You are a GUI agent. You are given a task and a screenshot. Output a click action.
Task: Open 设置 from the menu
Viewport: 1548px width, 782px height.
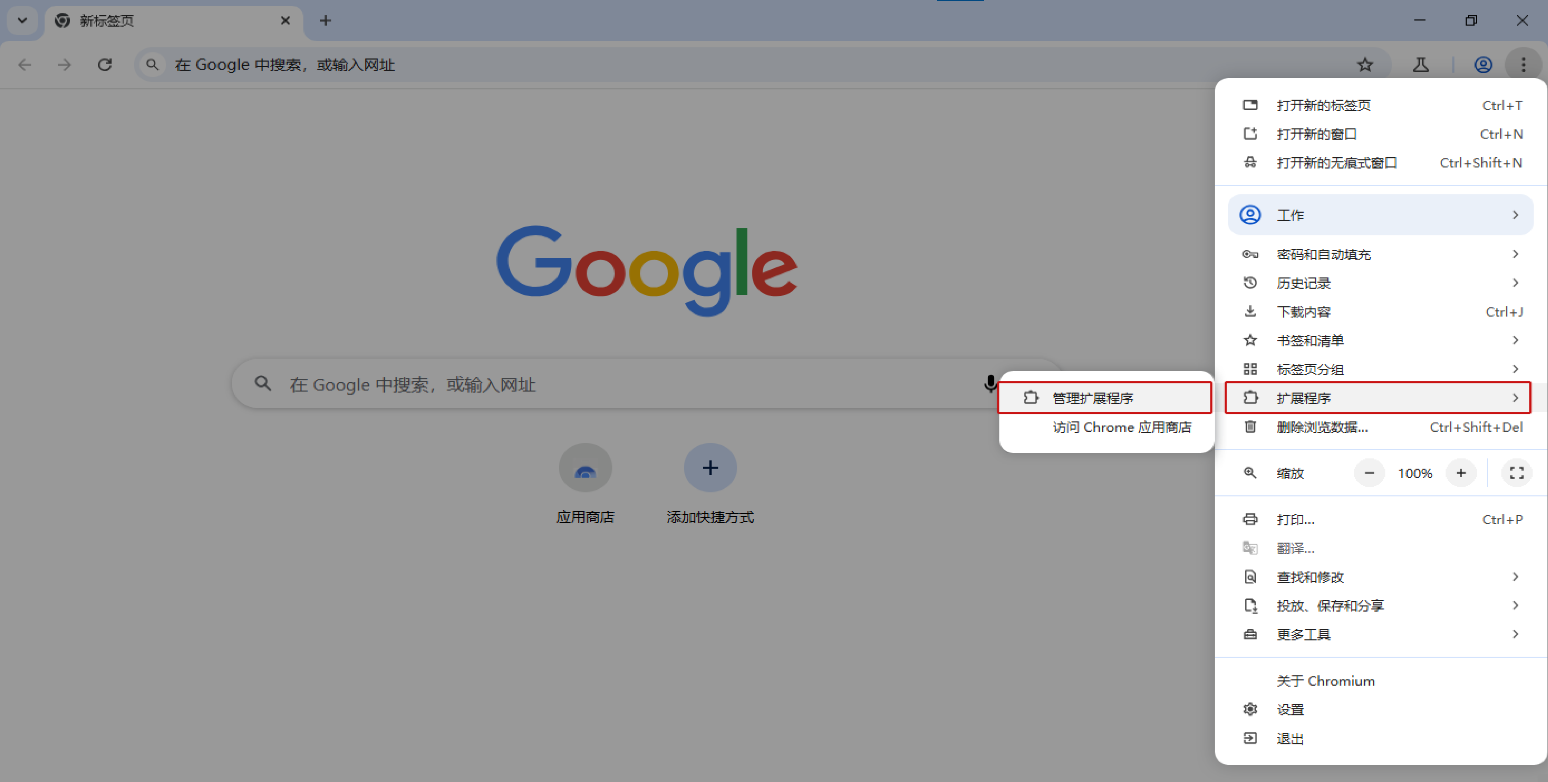pos(1380,709)
